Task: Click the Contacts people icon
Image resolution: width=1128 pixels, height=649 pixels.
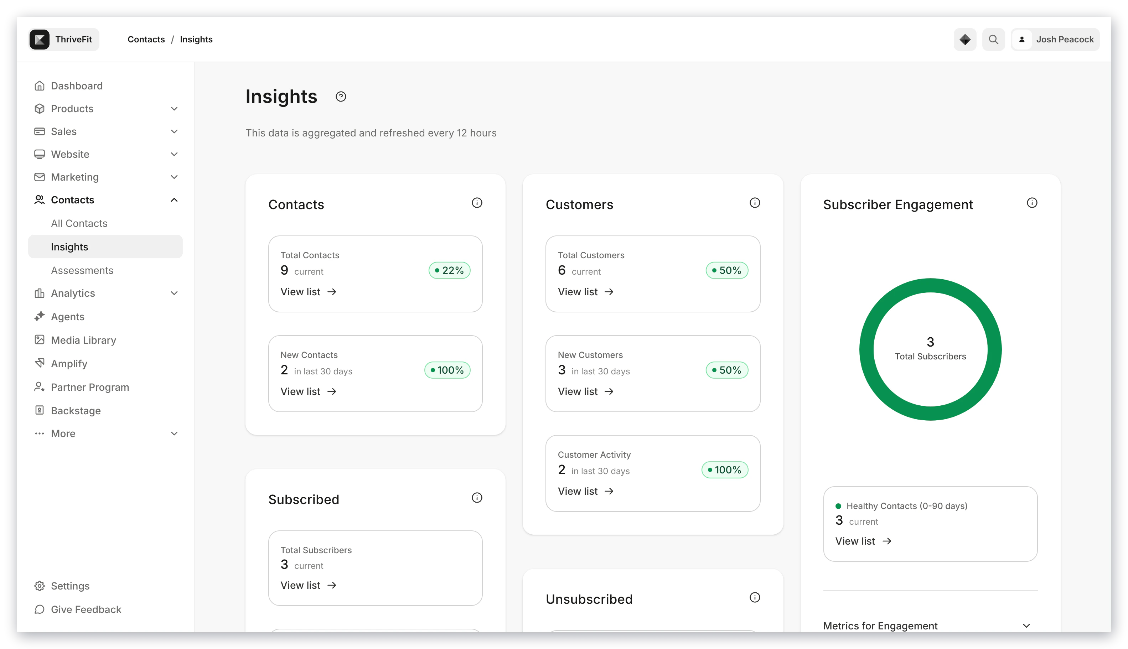Action: (39, 200)
